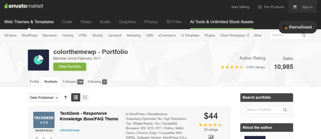Select Jamstack category
This screenshot has height=139, width=321.
[x=115, y=35]
